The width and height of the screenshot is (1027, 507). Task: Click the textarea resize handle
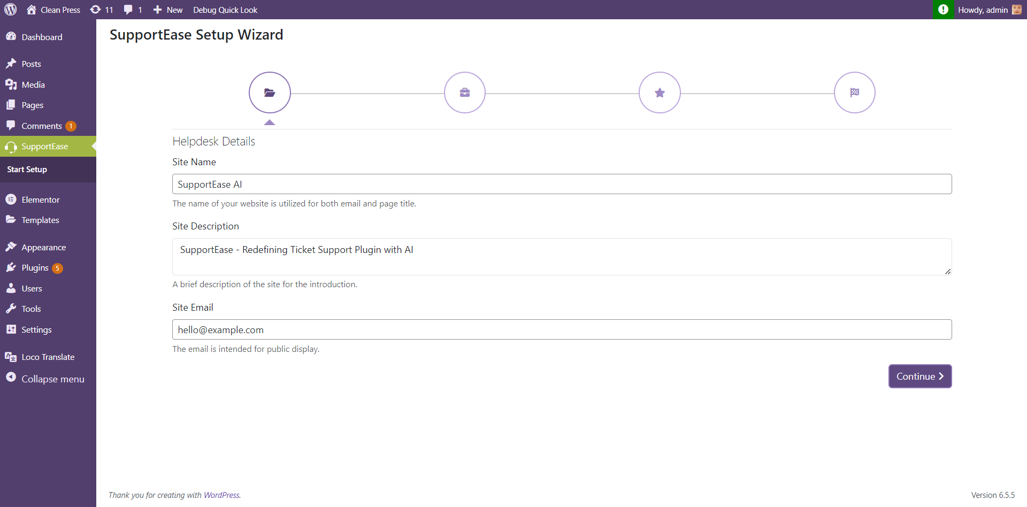coord(947,271)
